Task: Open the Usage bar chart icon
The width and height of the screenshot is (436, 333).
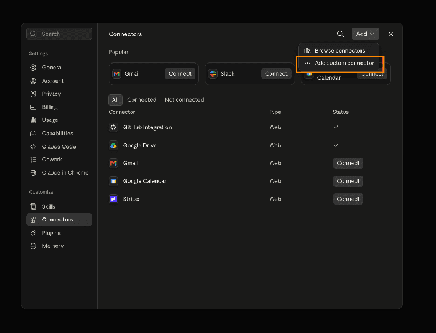Action: coord(33,120)
